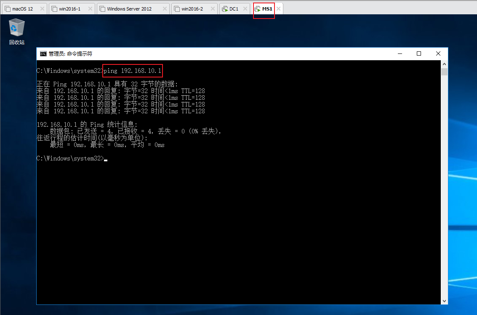This screenshot has width=477, height=315.
Task: Maximize the command prompt window
Action: [x=419, y=53]
